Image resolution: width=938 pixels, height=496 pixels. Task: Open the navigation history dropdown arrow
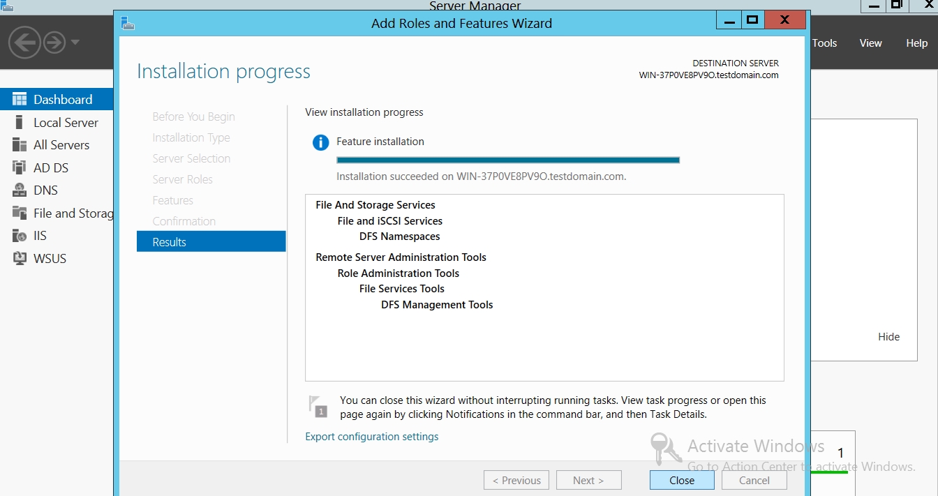coord(75,43)
